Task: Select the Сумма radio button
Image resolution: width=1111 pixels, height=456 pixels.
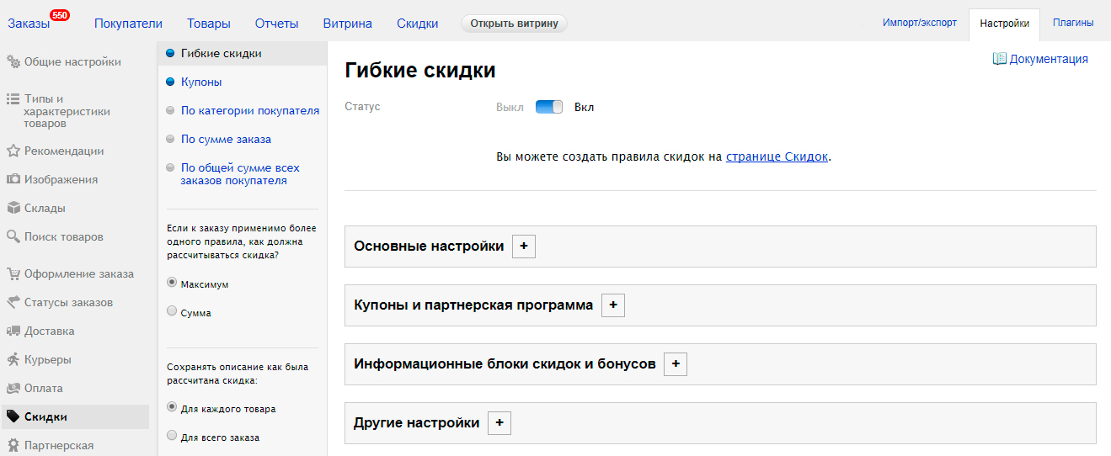Action: 172,311
